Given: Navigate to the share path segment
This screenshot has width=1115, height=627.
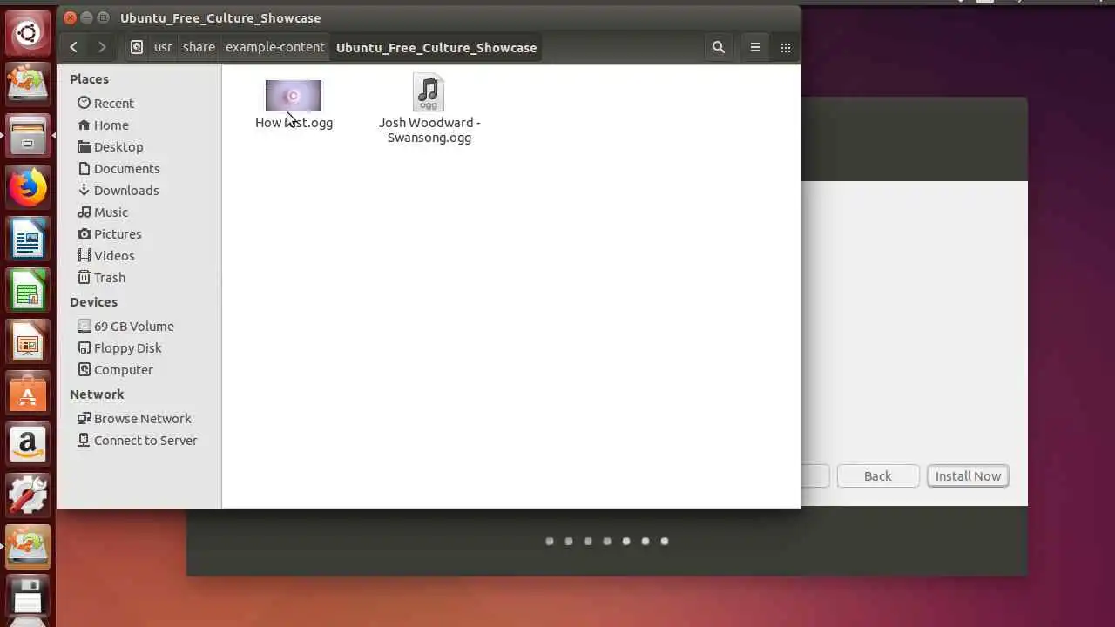Looking at the screenshot, I should pyautogui.click(x=199, y=47).
